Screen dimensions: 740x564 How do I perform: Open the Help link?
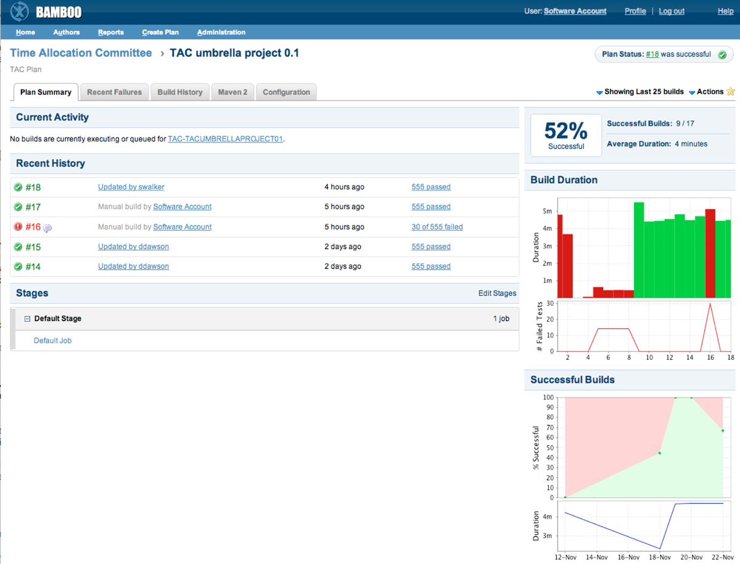(726, 11)
